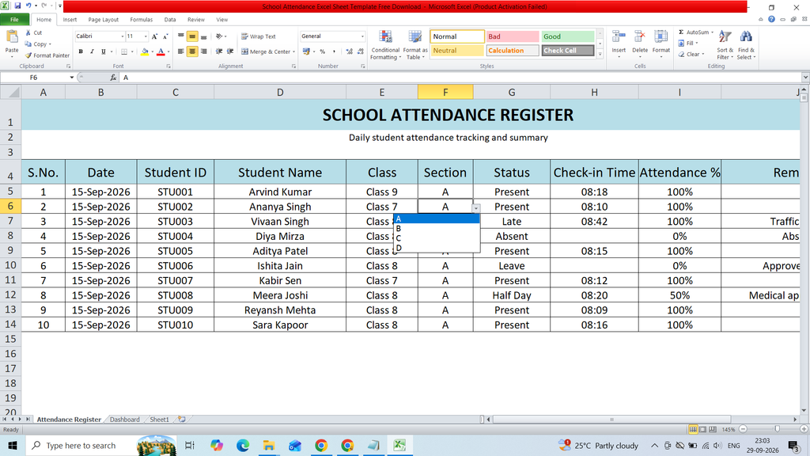Click the orientation text-angle icon
Viewport: 810px width, 456px height.
click(x=219, y=36)
